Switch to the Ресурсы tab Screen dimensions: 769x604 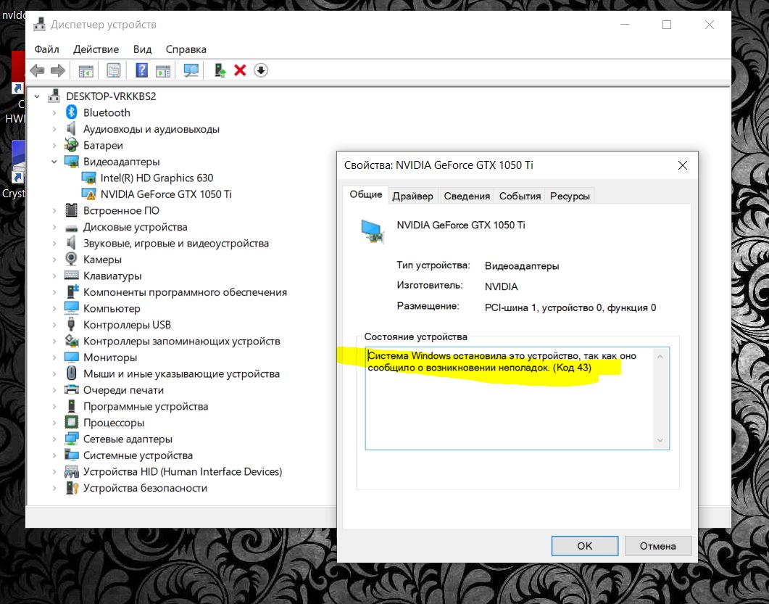point(570,196)
